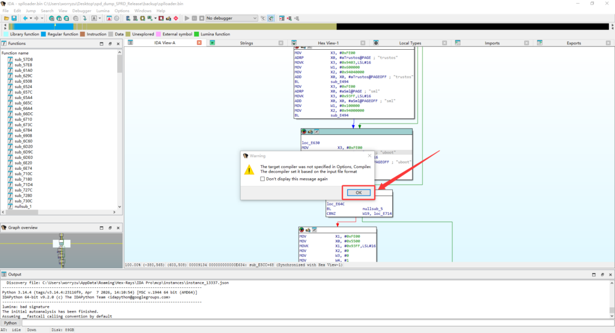Close the IDA View-A tab

click(x=199, y=43)
